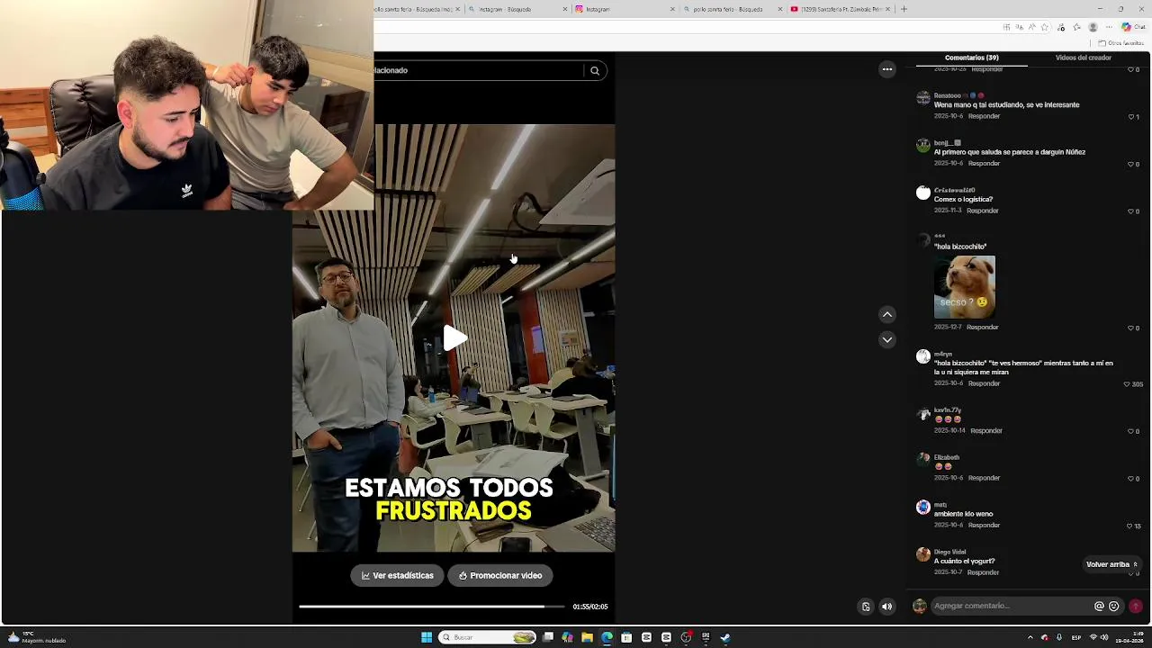Open the three-dots more options menu
Viewport: 1152px width, 648px height.
tap(887, 69)
